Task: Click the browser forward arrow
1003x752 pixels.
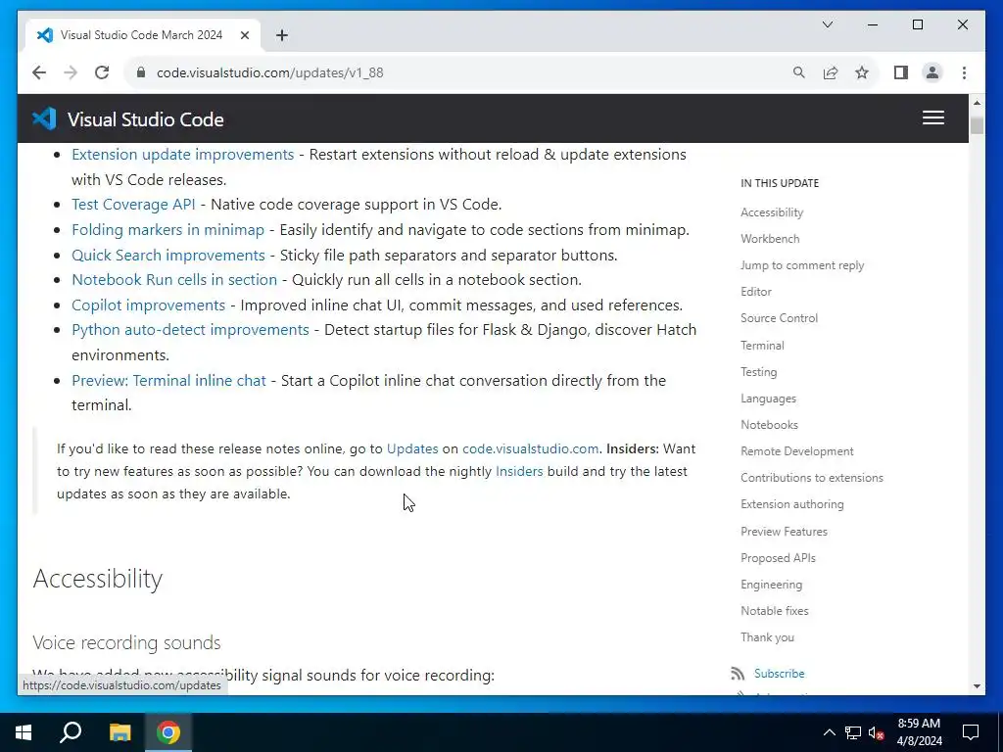Action: (x=71, y=72)
